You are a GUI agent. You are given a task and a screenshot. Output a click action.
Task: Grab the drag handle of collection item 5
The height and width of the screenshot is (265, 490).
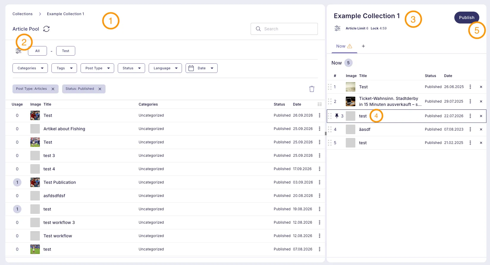tap(330, 143)
